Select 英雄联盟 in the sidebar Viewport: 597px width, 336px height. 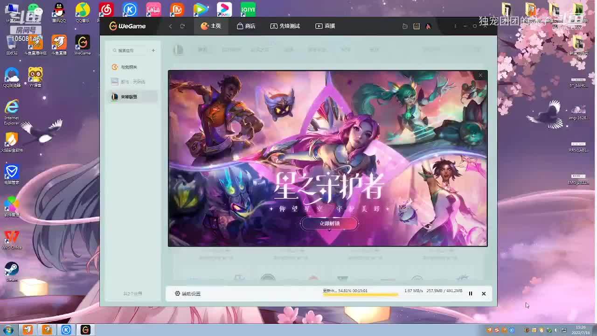[129, 97]
